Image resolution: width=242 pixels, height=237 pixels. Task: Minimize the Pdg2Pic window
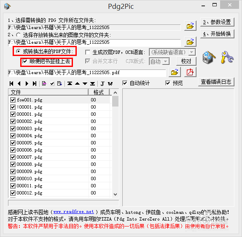(203, 5)
